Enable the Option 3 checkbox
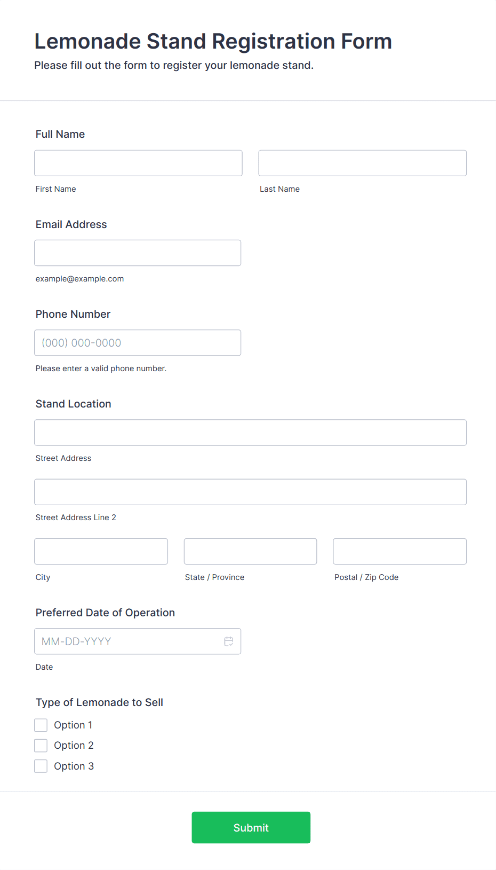 point(41,766)
